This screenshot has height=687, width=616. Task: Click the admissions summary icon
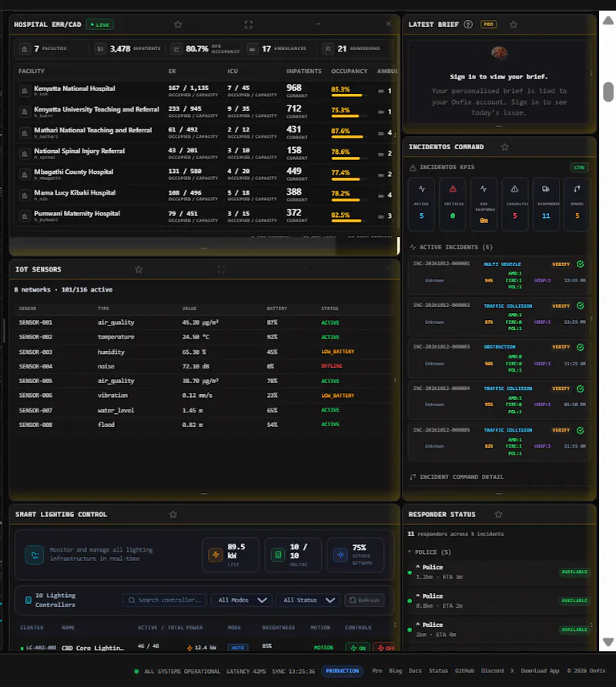(x=328, y=49)
